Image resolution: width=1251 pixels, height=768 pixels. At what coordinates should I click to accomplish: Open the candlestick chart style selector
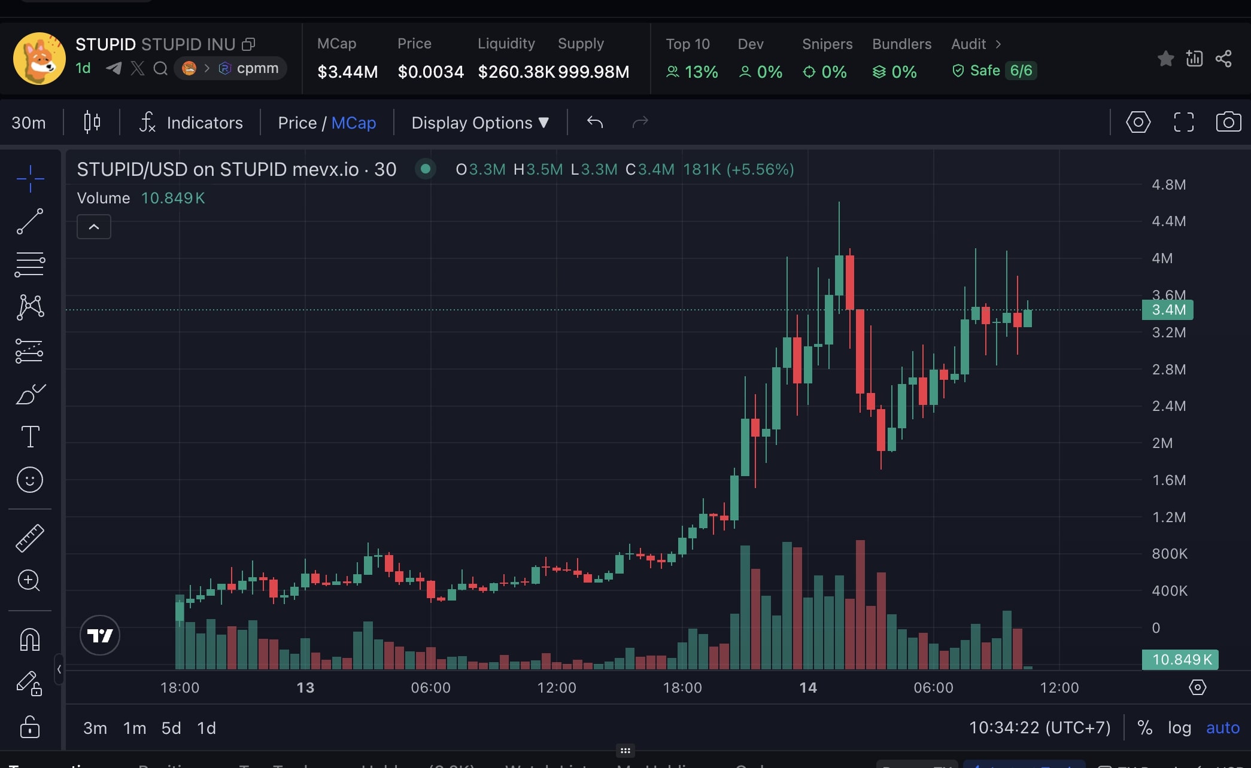pyautogui.click(x=92, y=123)
